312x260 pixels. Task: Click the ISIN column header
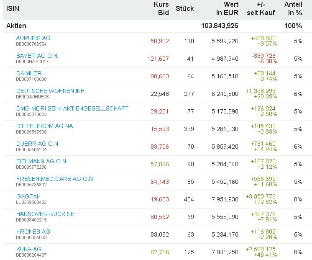tap(13, 8)
